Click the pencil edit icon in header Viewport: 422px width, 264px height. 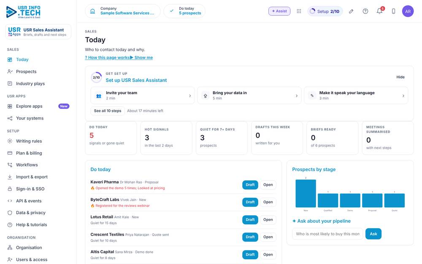[351, 11]
